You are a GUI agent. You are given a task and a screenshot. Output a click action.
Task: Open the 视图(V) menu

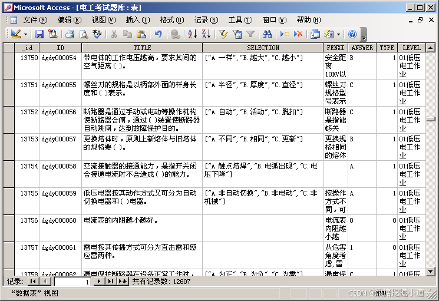click(x=104, y=20)
